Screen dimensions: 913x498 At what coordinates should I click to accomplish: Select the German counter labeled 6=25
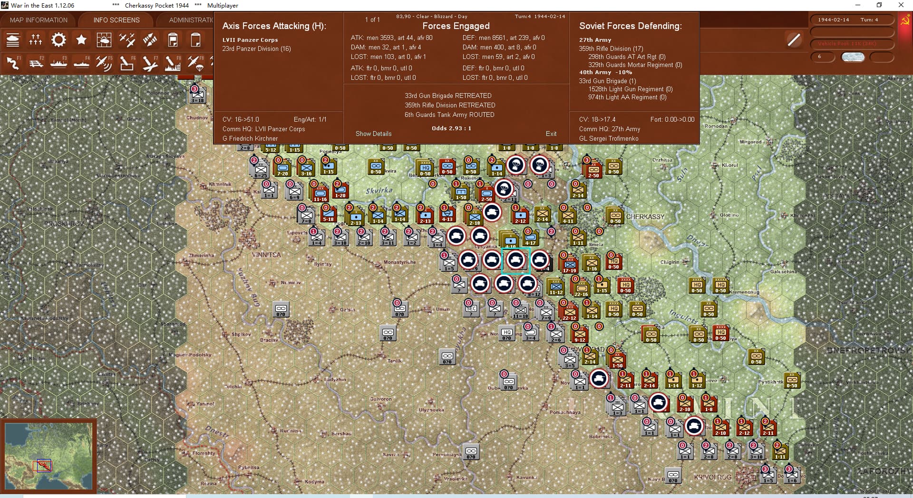tap(261, 169)
